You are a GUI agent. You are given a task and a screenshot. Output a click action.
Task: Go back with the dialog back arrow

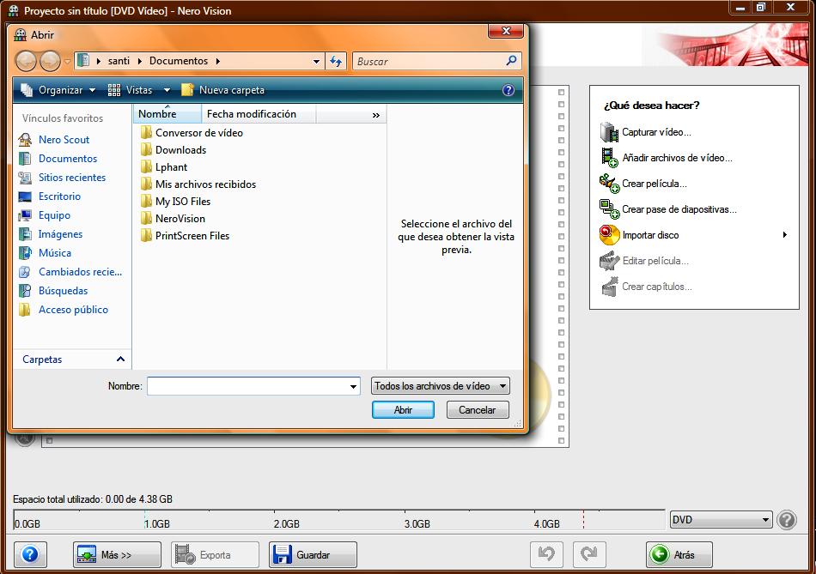26,62
